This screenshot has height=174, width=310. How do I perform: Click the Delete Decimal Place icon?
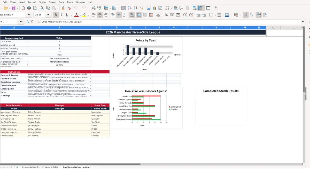(x=191, y=15)
